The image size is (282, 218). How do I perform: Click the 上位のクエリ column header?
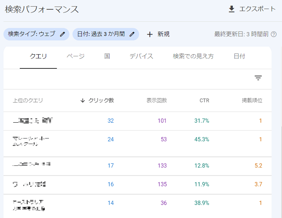coord(28,100)
